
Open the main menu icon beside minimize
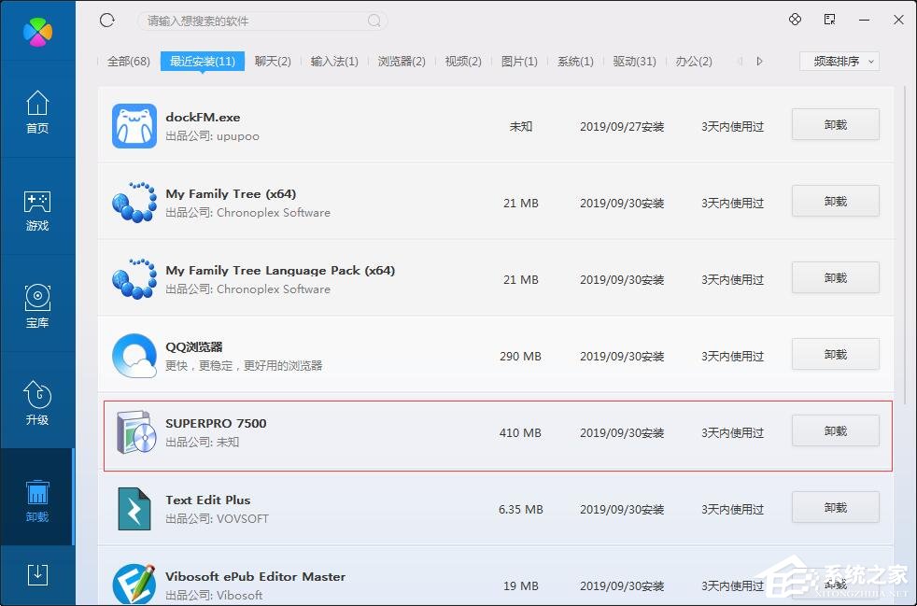pos(828,19)
